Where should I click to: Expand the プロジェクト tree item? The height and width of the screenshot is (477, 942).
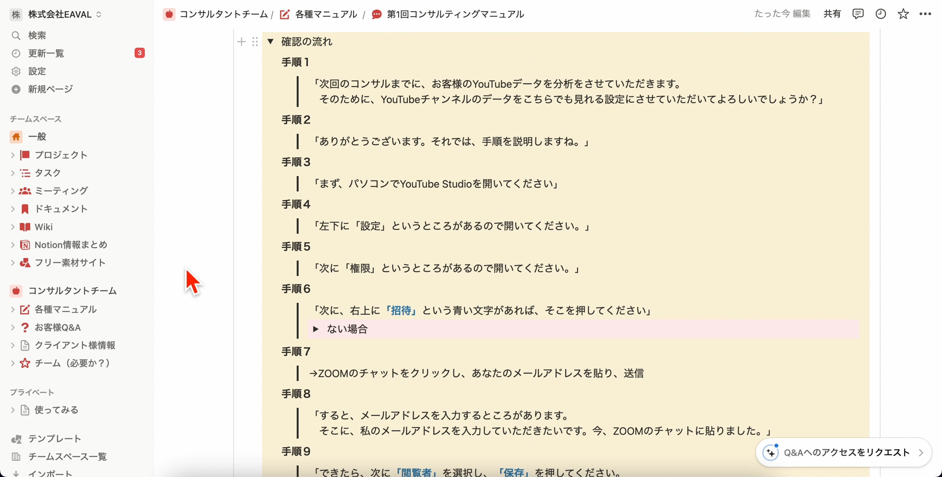(x=13, y=155)
